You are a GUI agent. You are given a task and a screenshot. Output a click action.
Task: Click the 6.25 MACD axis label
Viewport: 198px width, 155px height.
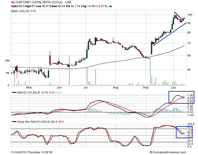point(190,98)
